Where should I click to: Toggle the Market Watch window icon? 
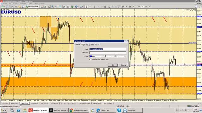click(12, 7)
